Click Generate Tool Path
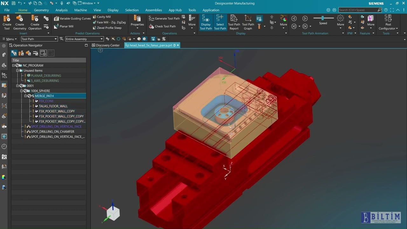 point(164,18)
